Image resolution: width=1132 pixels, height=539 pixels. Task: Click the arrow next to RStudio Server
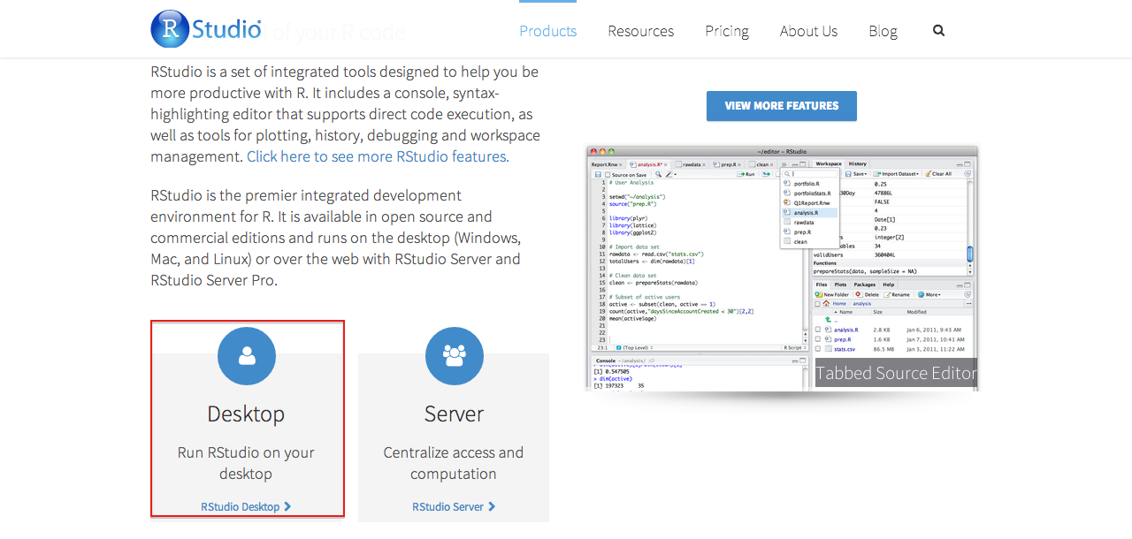[492, 506]
